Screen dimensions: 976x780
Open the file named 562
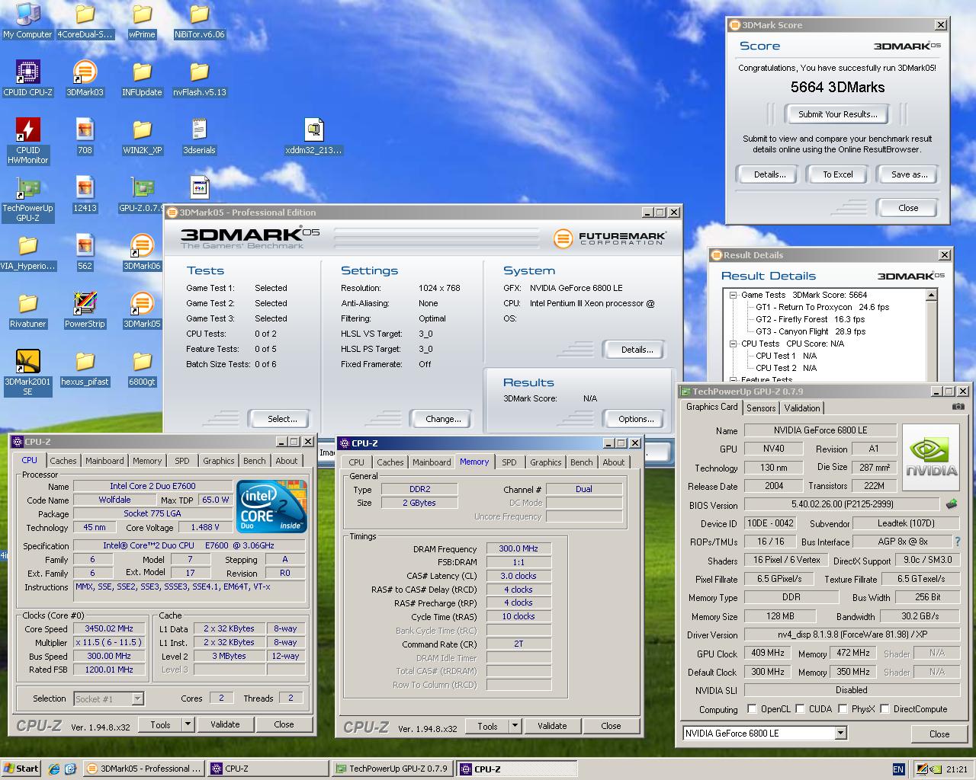(85, 252)
